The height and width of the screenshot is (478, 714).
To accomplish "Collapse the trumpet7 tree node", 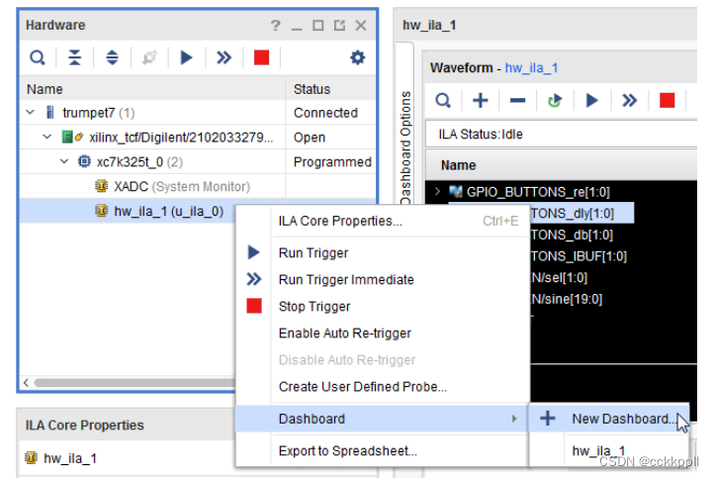I will pos(30,112).
